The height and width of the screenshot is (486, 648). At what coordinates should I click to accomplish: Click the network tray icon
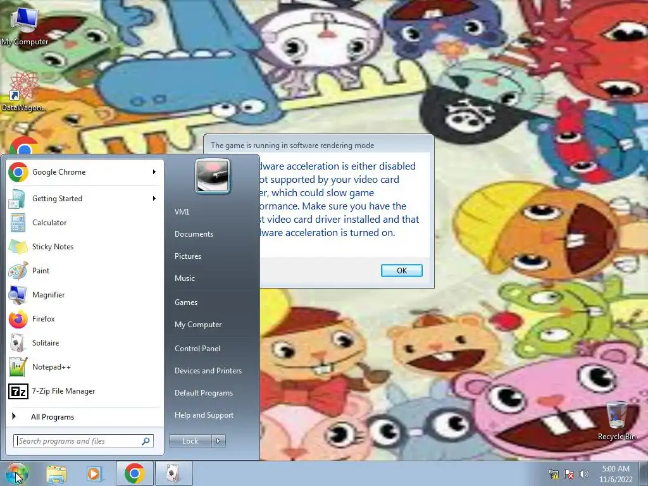point(553,473)
